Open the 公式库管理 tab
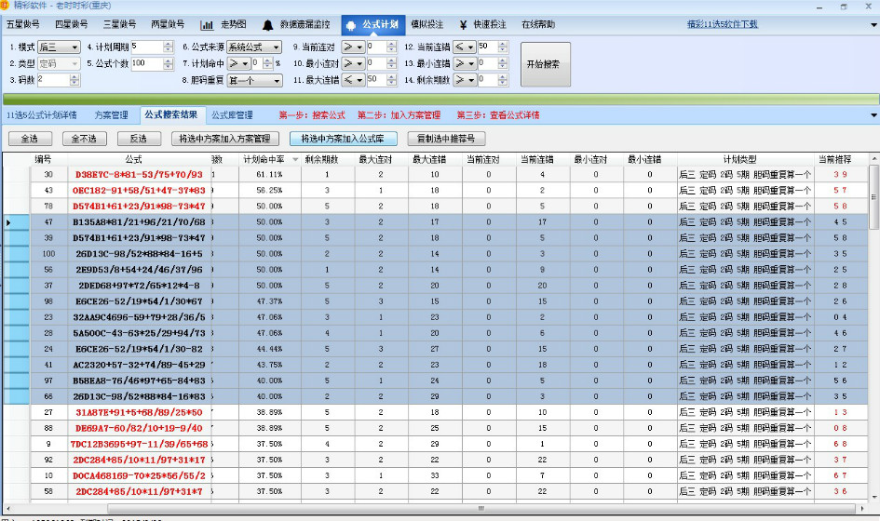This screenshot has width=880, height=521. 232,115
